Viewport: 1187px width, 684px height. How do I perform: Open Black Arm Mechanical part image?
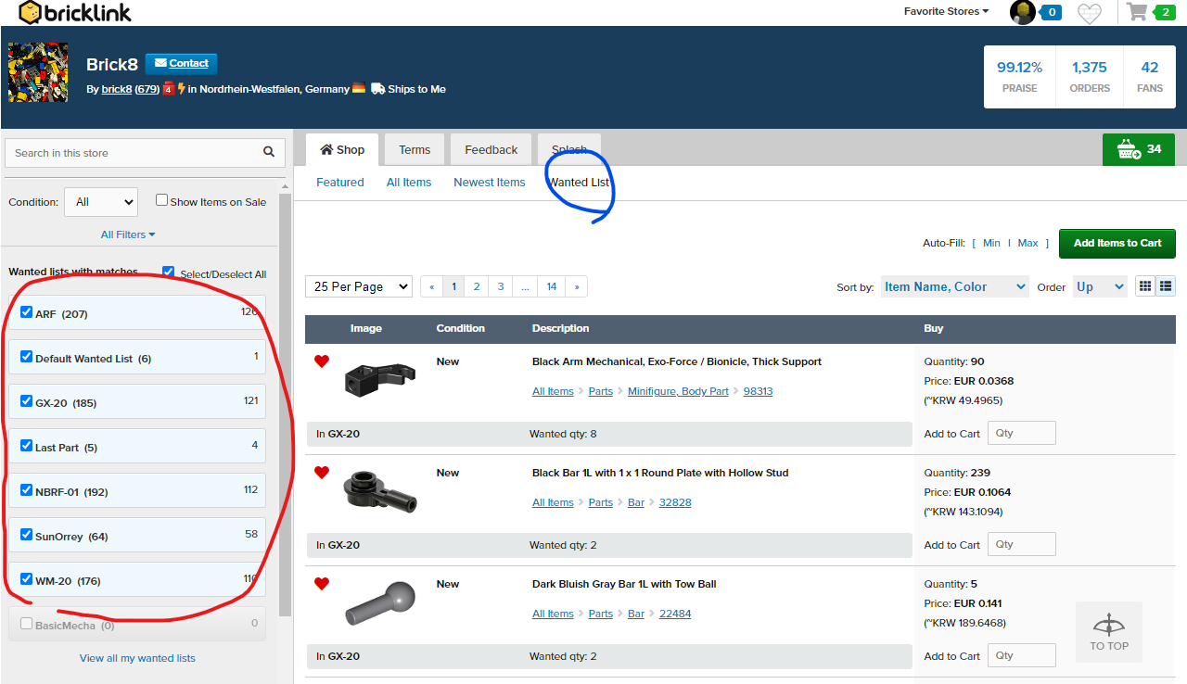coord(379,380)
